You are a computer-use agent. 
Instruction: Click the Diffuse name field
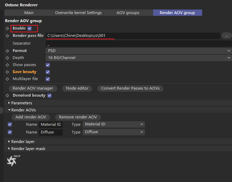tap(51, 132)
